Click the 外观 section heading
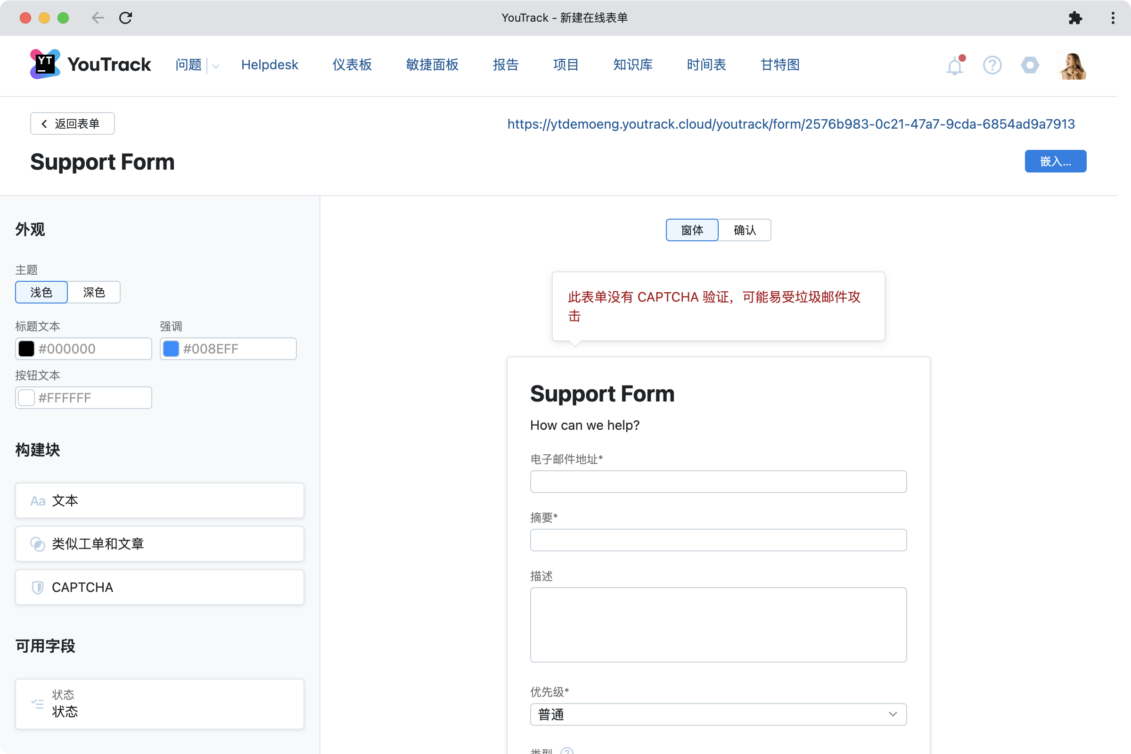1131x754 pixels. pos(30,229)
